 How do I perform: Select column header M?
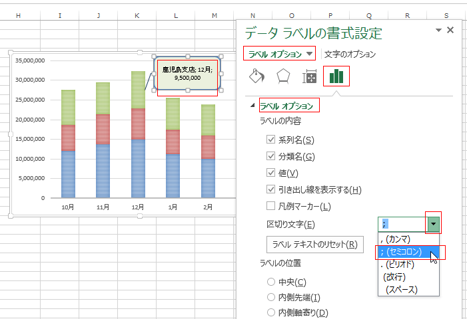(x=215, y=16)
